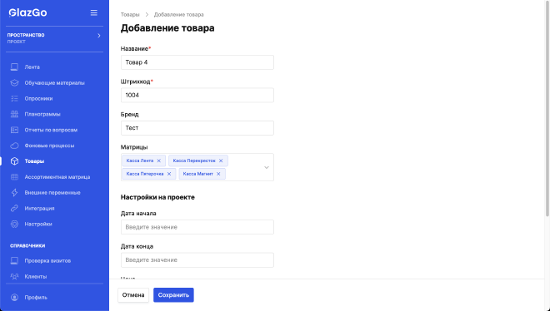The width and height of the screenshot is (550, 311).
Task: Click the Опросники checklist icon
Action: [14, 98]
